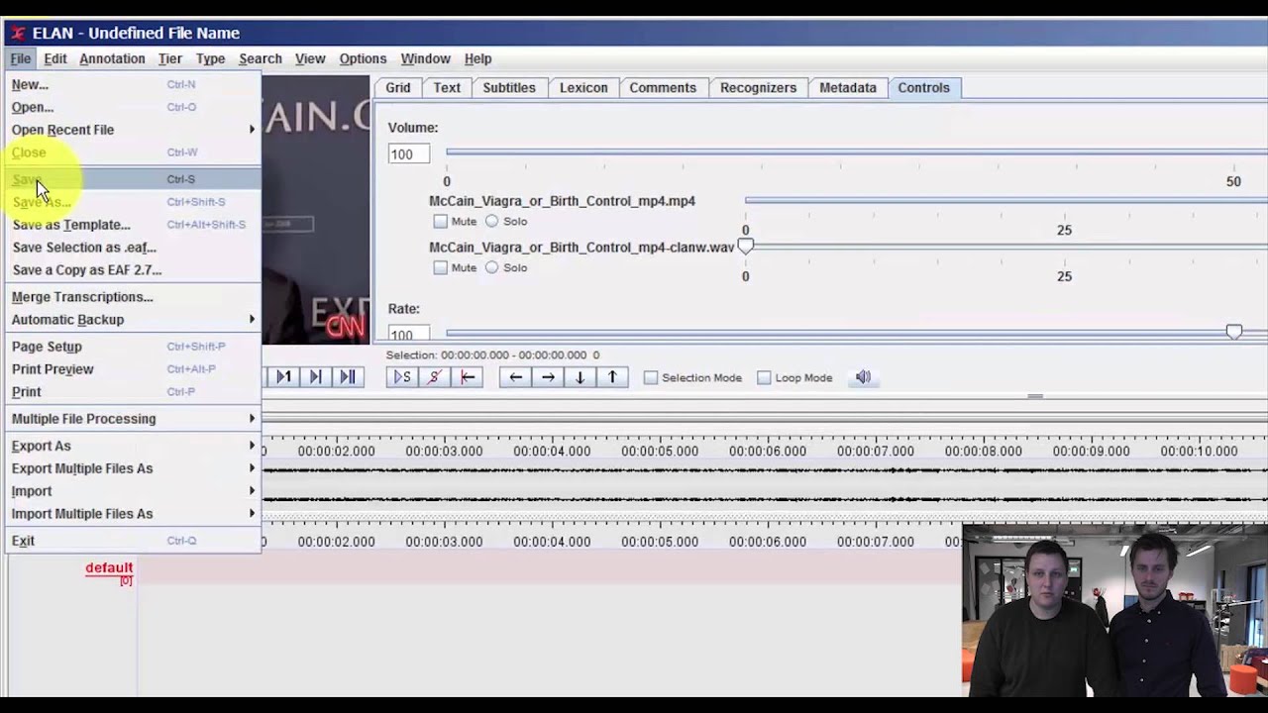Play the current selection
Viewport: 1268px width, 713px height.
pos(402,377)
